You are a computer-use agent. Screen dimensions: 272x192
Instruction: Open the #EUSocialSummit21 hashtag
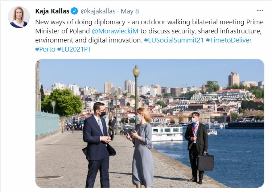click(174, 40)
